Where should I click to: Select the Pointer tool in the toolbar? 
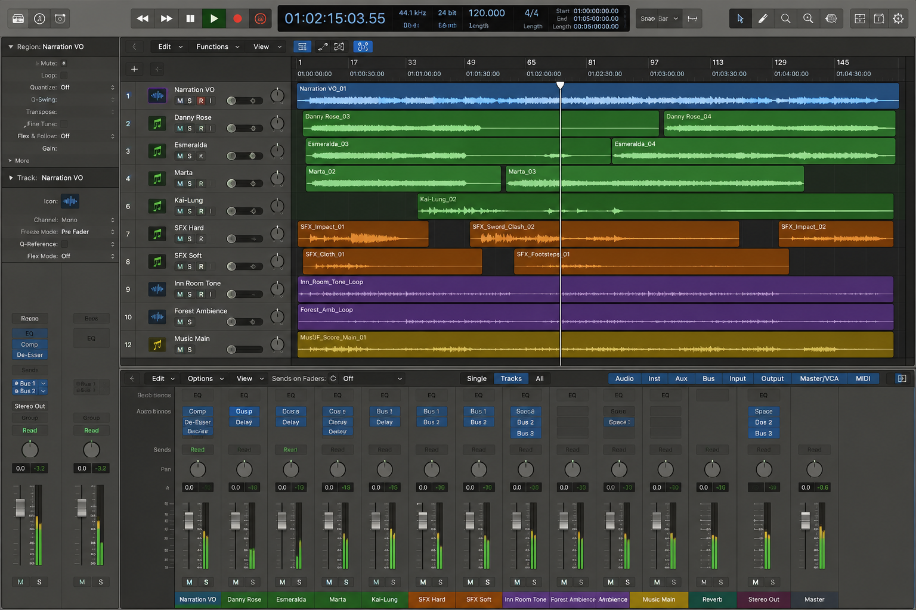click(x=740, y=18)
